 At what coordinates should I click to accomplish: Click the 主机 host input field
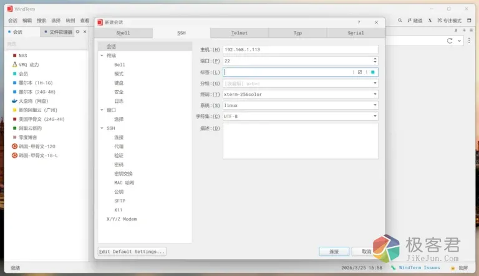pos(299,50)
